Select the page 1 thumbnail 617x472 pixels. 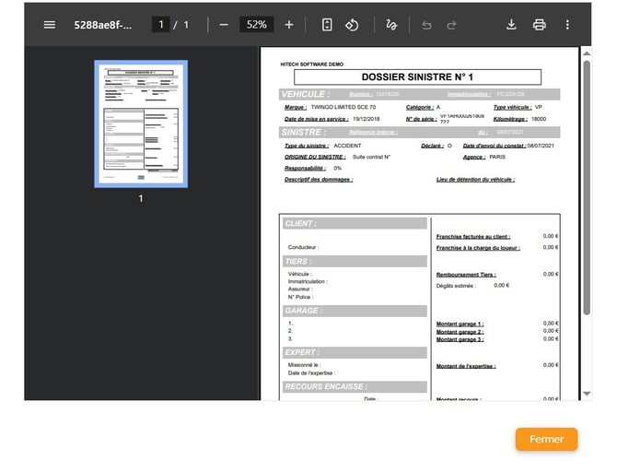[x=141, y=124]
